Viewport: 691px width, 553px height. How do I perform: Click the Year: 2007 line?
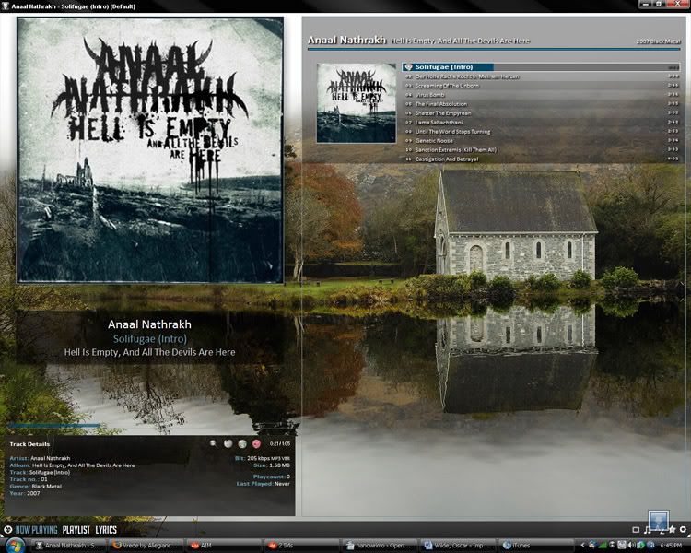(x=25, y=493)
